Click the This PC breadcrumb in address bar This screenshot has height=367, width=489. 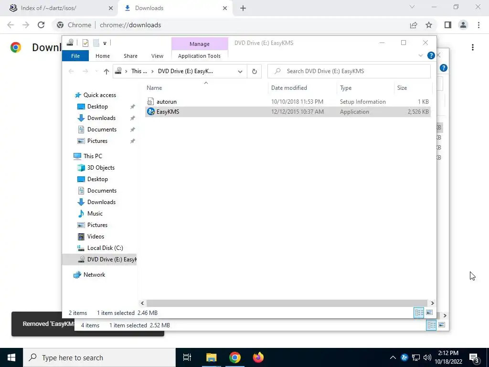(x=139, y=71)
